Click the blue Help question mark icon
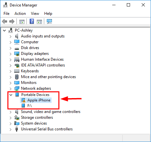Screen dimensions: 151x142 tap(32, 21)
